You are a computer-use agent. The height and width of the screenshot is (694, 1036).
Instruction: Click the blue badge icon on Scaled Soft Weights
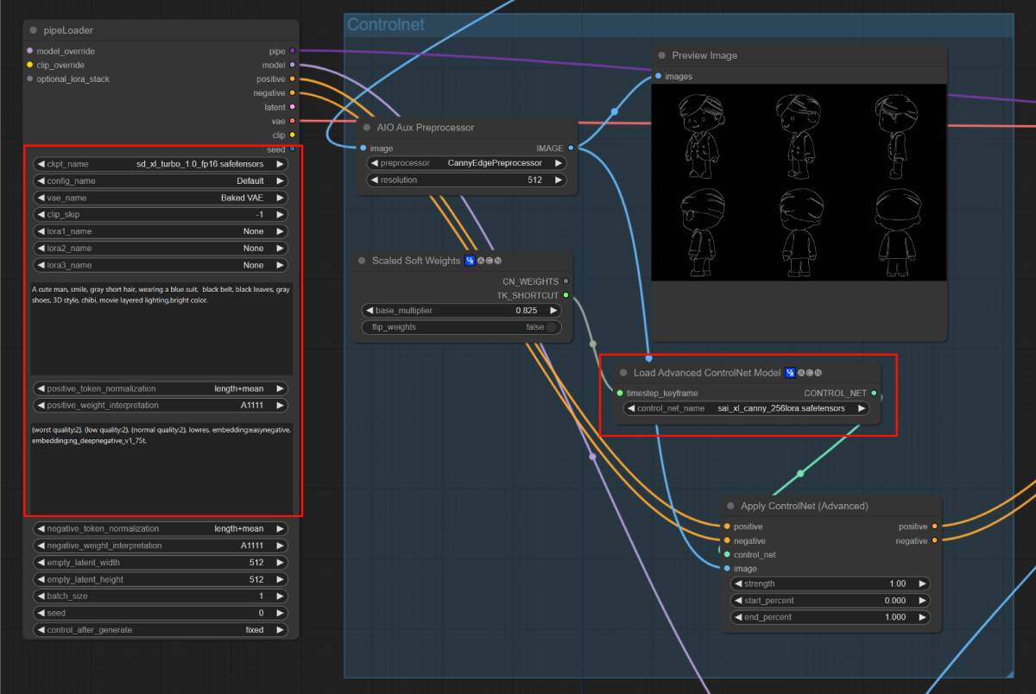tap(470, 261)
